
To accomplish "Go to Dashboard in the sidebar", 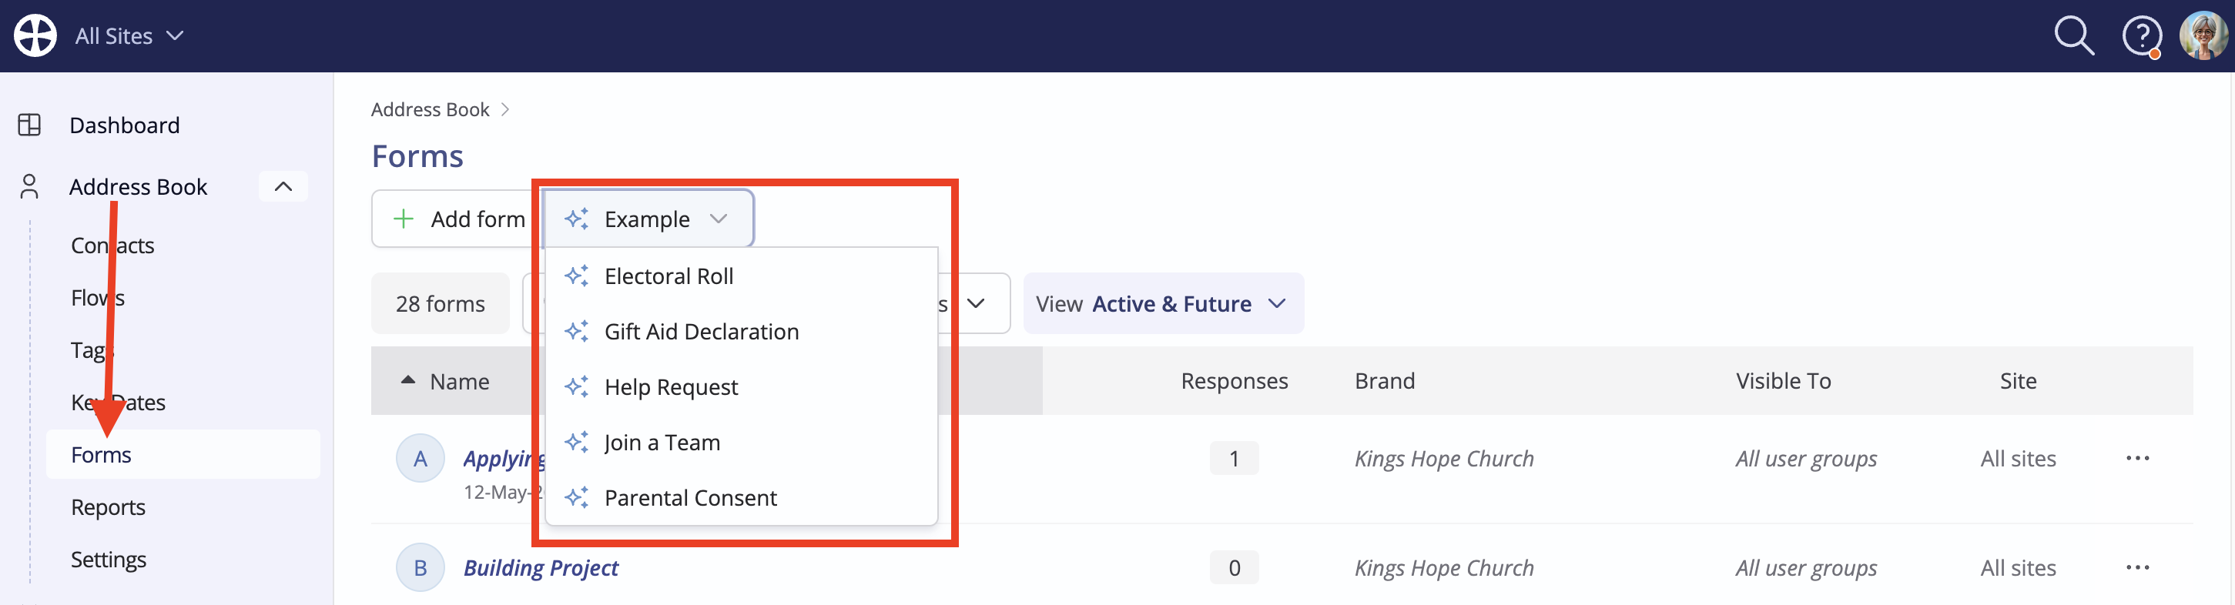I will coord(125,125).
